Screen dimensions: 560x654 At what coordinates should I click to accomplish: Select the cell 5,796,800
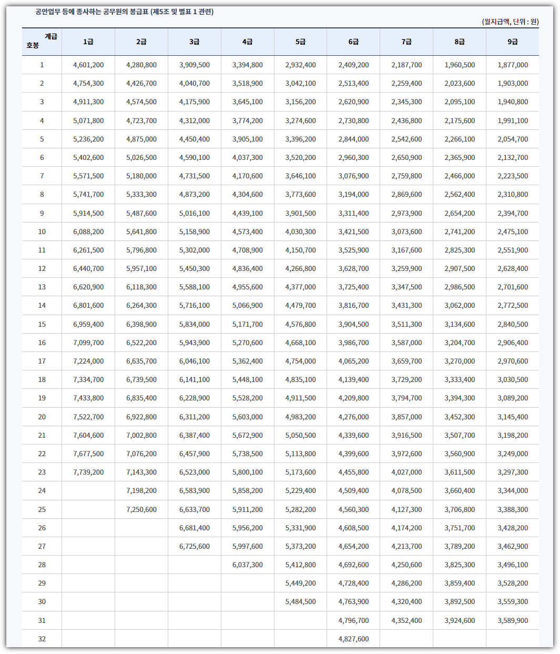(x=141, y=250)
